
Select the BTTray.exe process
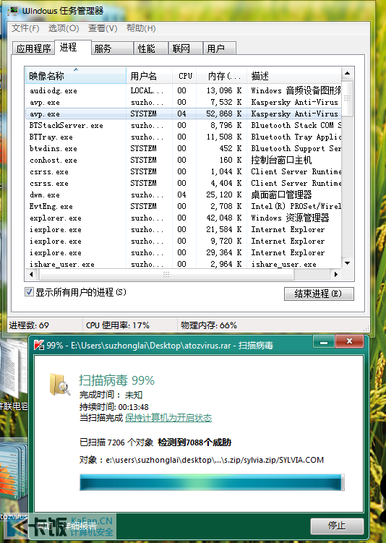(183, 137)
